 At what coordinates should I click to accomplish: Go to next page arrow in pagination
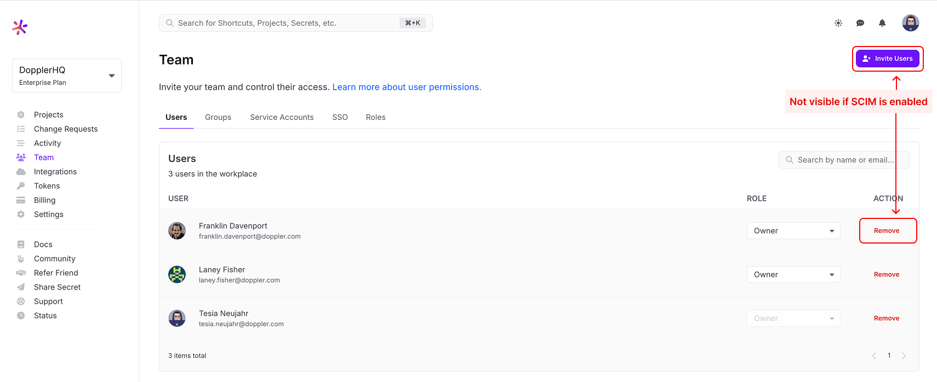coord(904,356)
